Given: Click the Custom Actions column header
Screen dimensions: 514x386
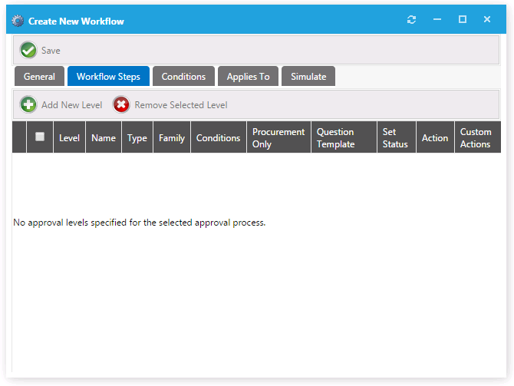Looking at the screenshot, I should click(476, 138).
